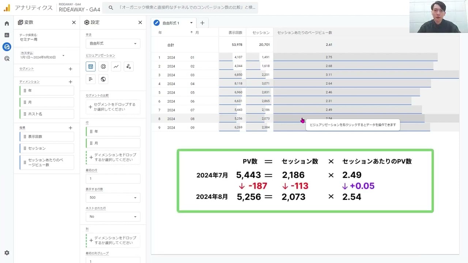Viewport: 468px width, 263px height.
Task: Open the Admin gear icon at bottom left
Action: point(7,253)
